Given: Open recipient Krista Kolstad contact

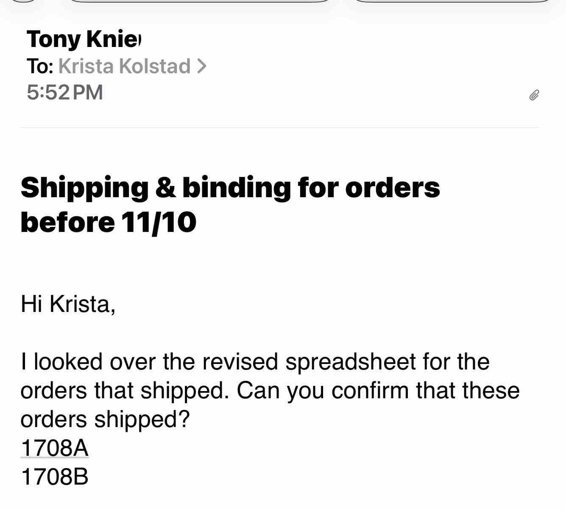Looking at the screenshot, I should tap(124, 66).
